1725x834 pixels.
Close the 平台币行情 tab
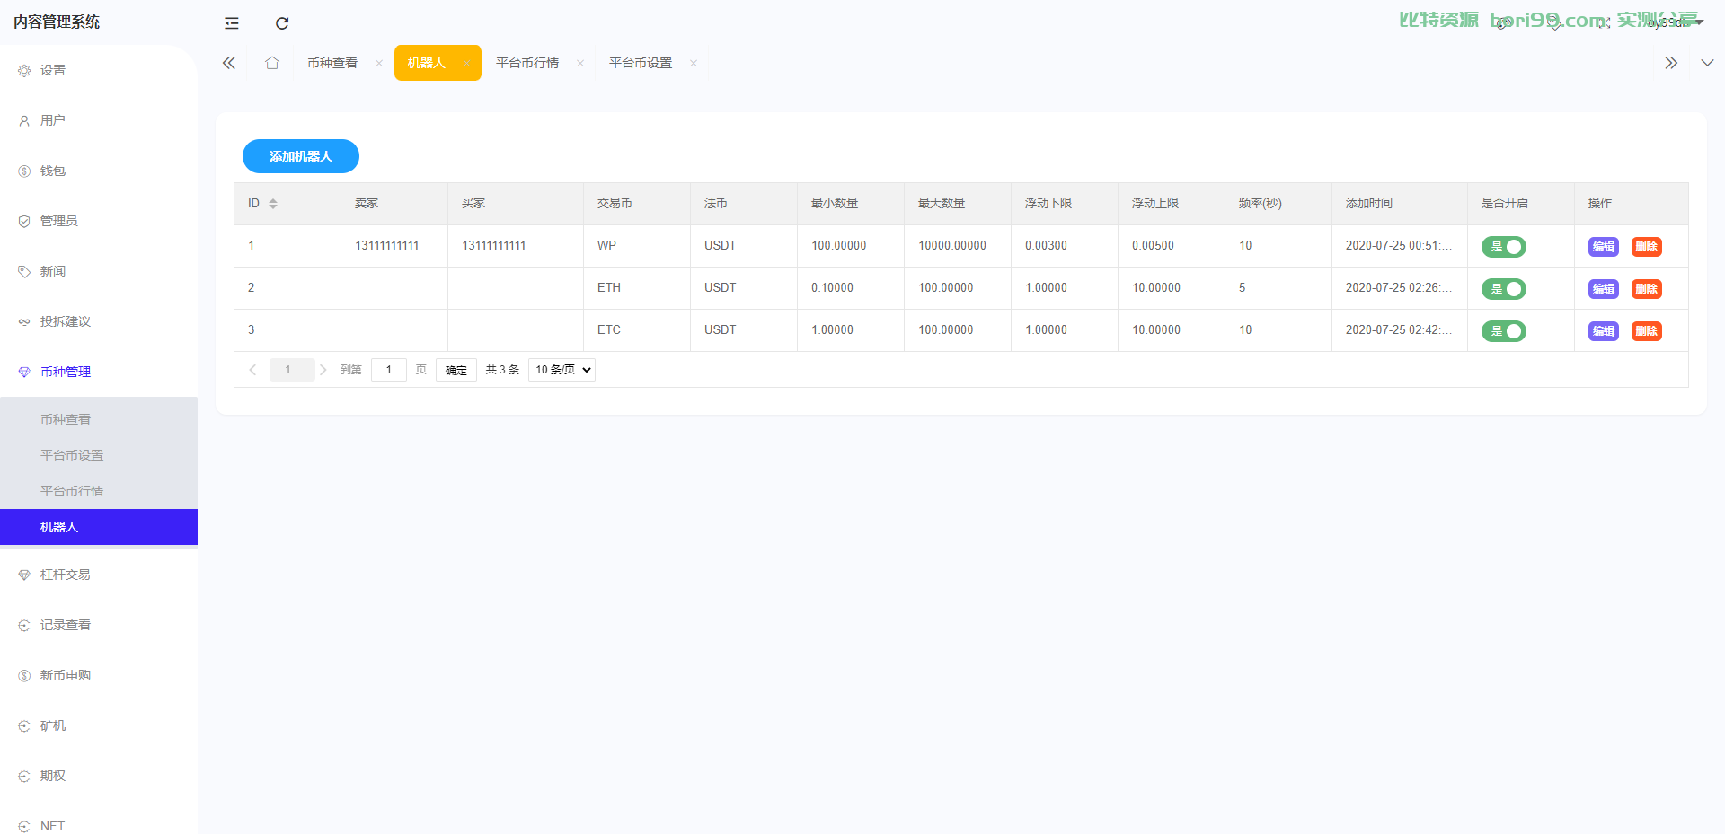(580, 63)
